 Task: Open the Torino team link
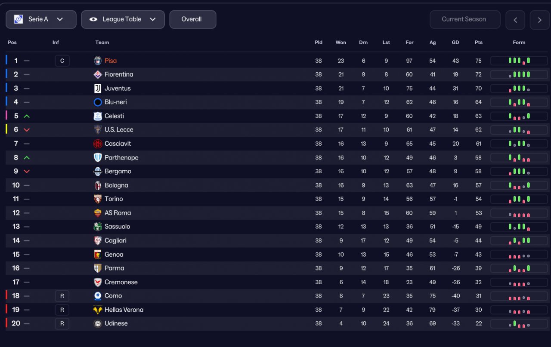tap(114, 199)
